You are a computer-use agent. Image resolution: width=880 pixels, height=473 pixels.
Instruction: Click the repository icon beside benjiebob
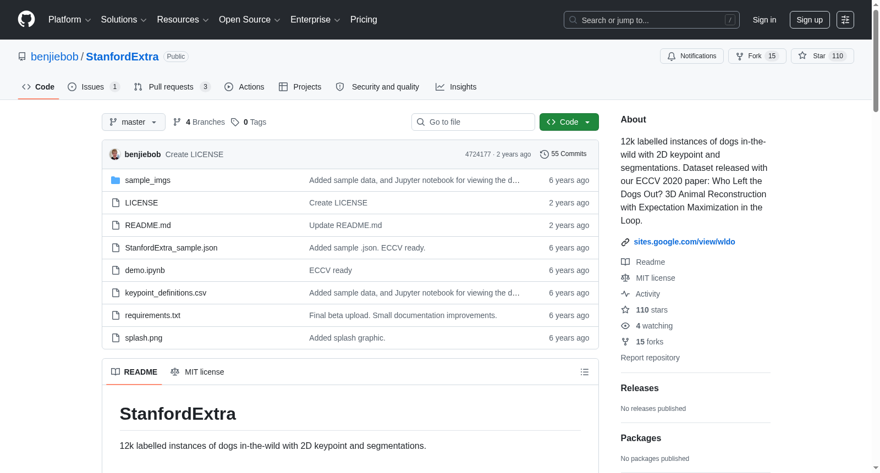click(22, 57)
